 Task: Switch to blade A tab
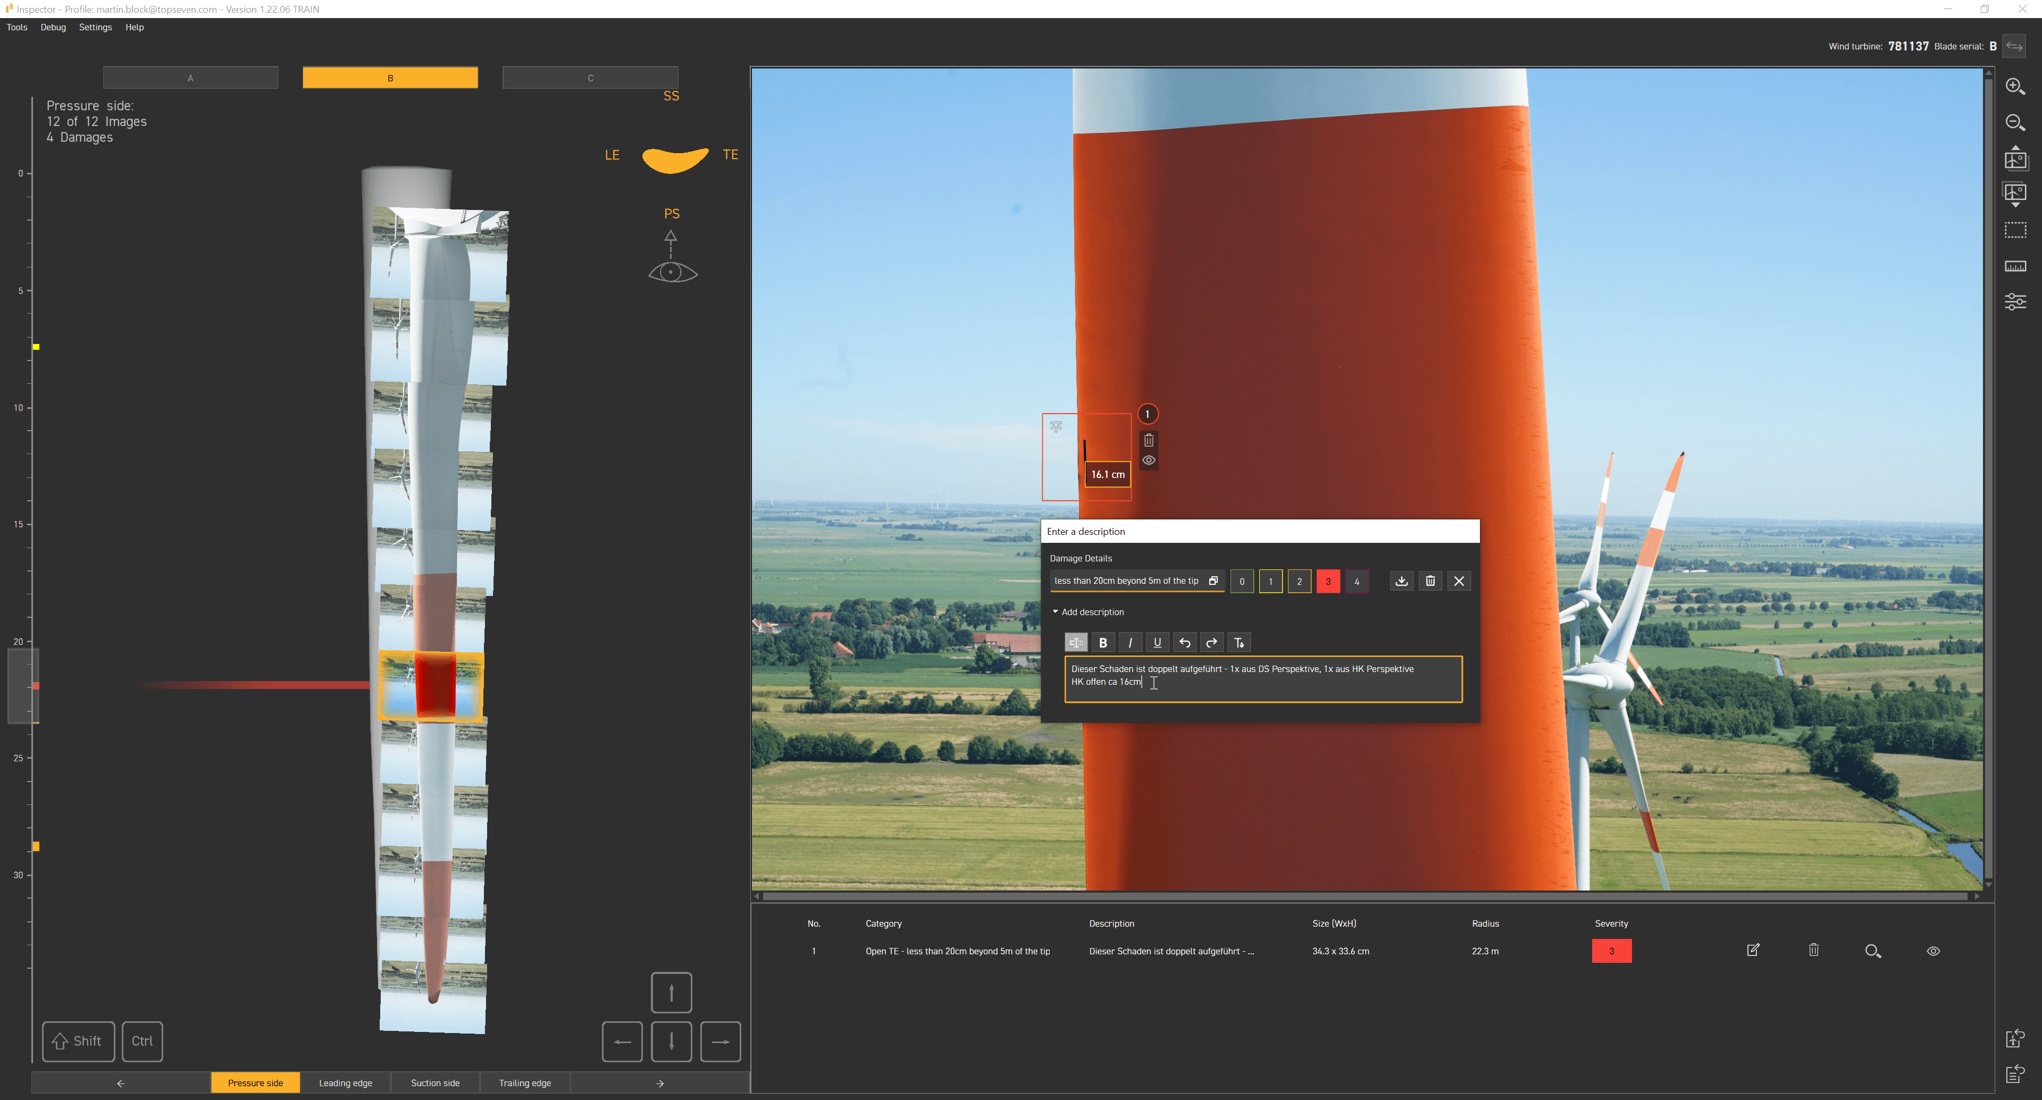click(189, 77)
